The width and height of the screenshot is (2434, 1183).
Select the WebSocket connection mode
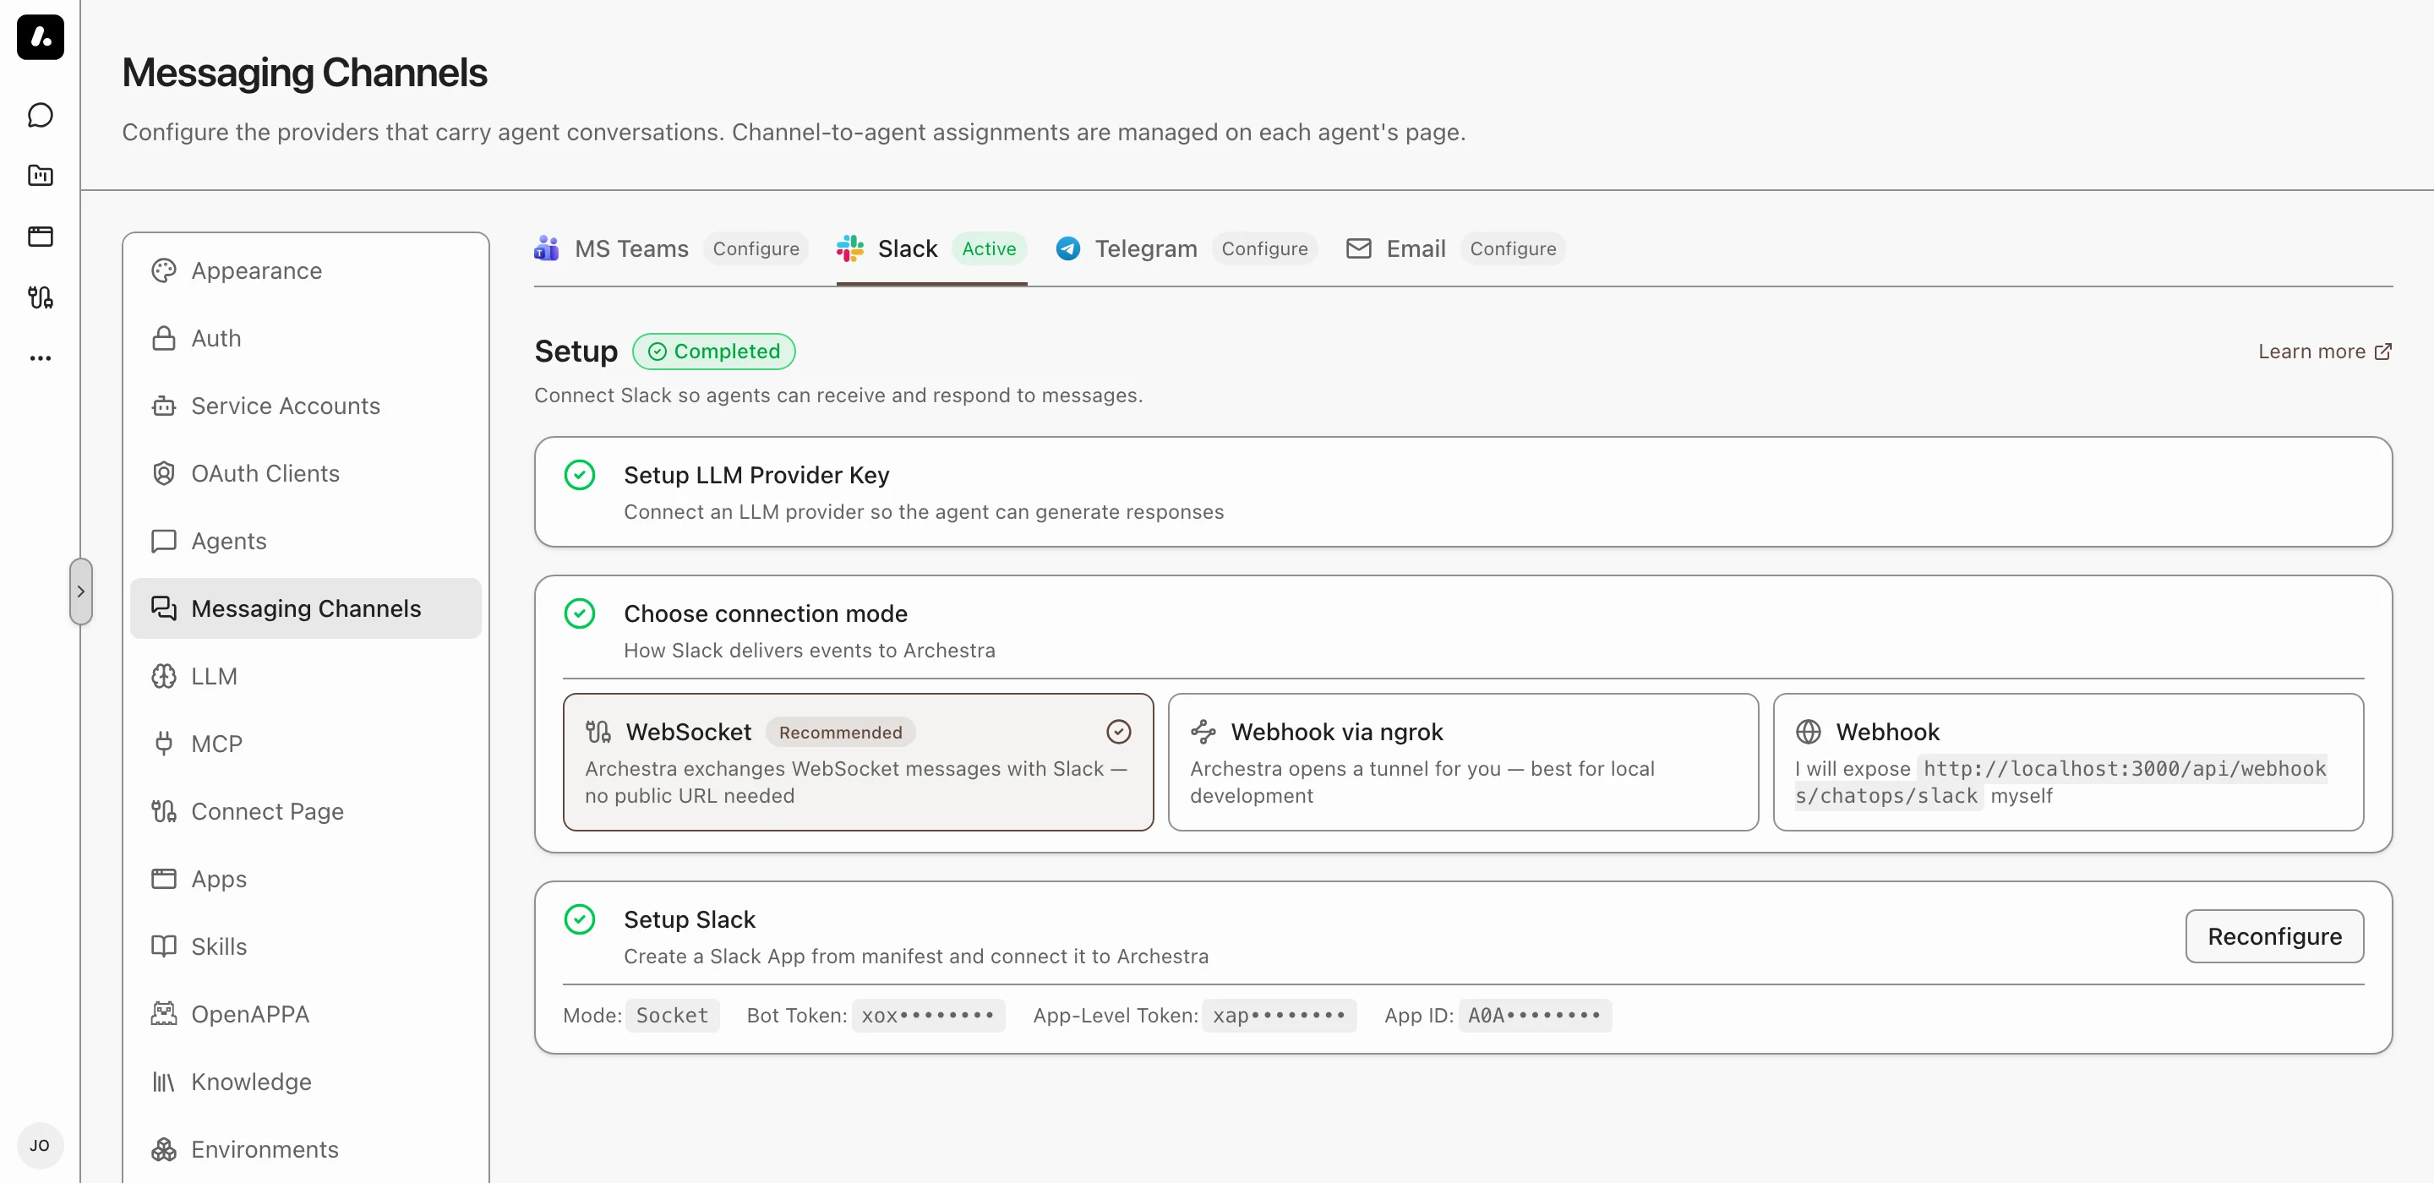[x=858, y=762]
